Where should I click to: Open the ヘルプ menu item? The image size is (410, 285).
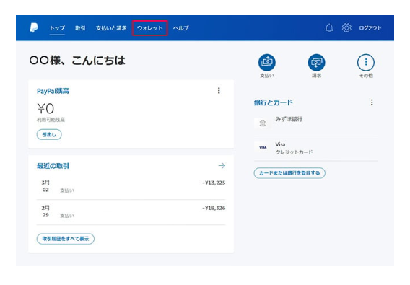click(180, 28)
